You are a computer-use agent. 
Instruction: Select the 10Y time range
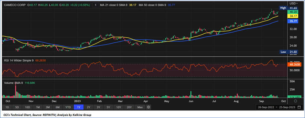pyautogui.click(x=119, y=107)
